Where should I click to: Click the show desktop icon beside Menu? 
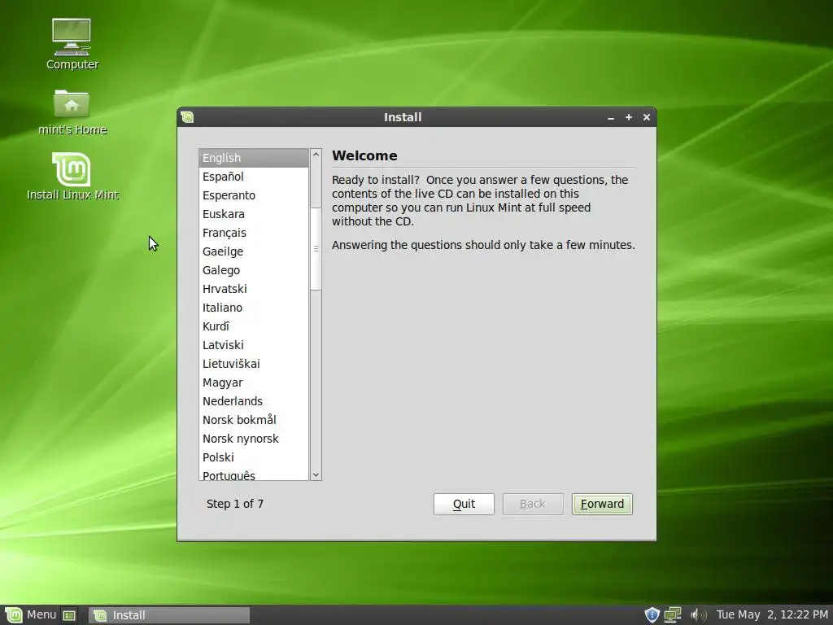69,615
